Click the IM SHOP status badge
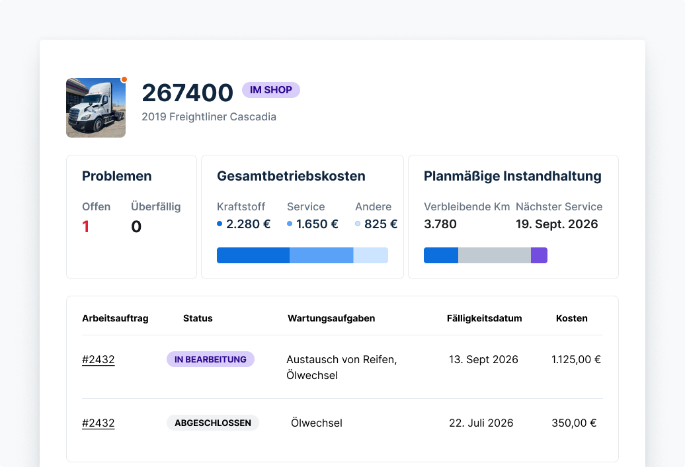Screen dimensions: 685x467 pyautogui.click(x=271, y=90)
